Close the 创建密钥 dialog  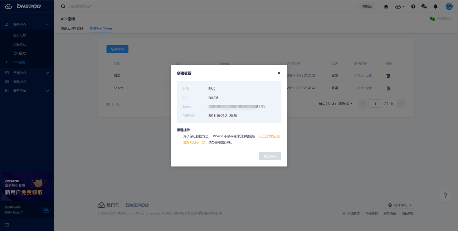(279, 73)
